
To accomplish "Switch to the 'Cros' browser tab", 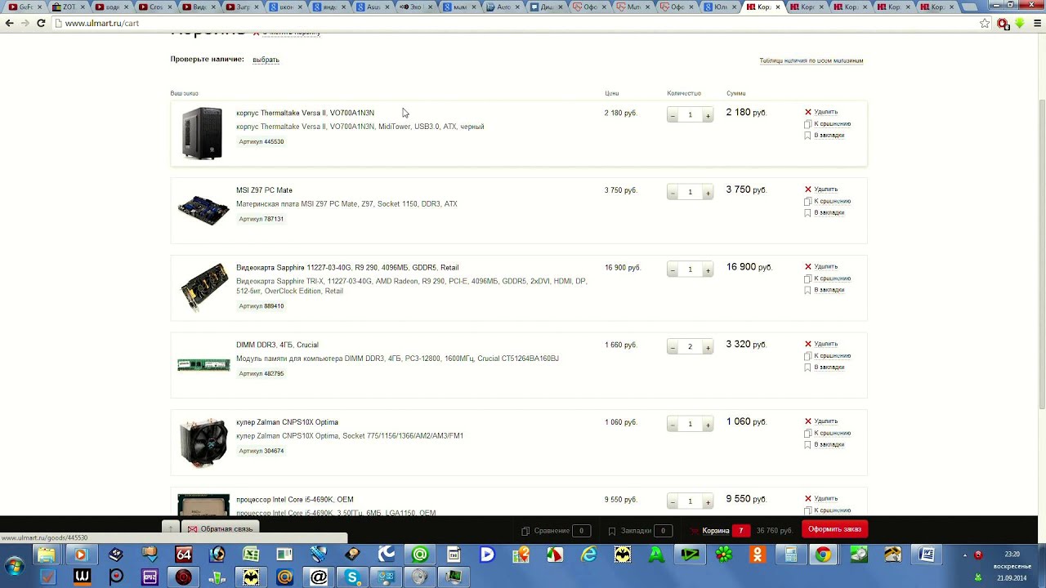I will point(155,7).
